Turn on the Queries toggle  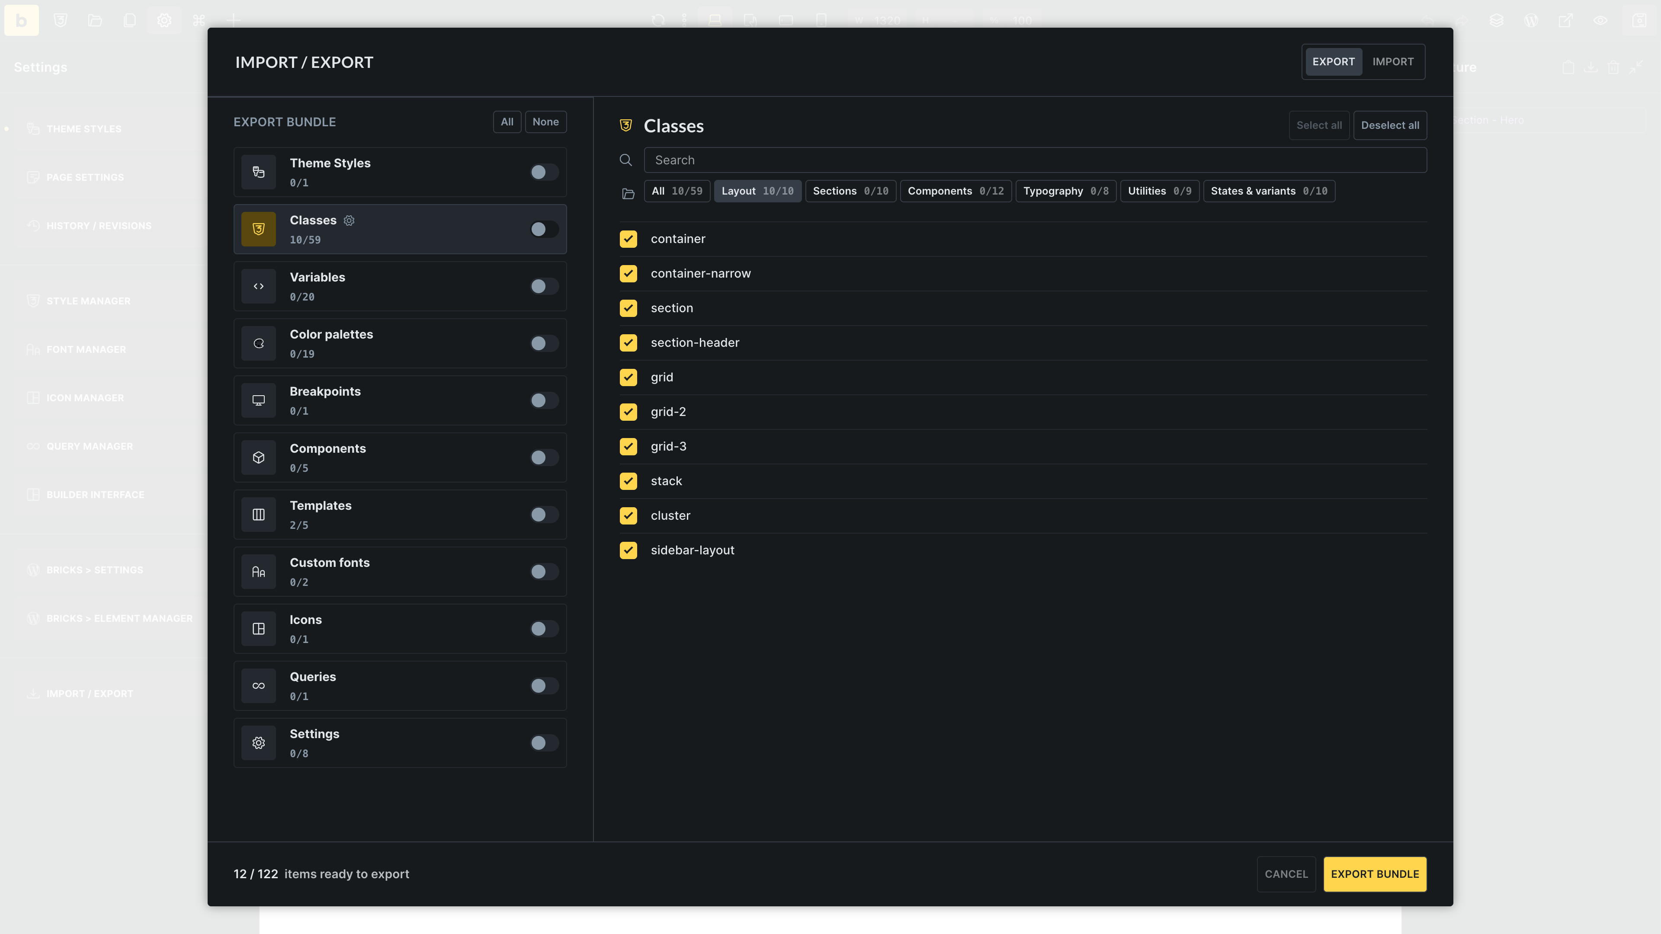tap(544, 686)
